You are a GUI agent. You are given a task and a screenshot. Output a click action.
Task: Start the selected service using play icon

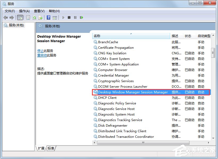tap(63, 17)
